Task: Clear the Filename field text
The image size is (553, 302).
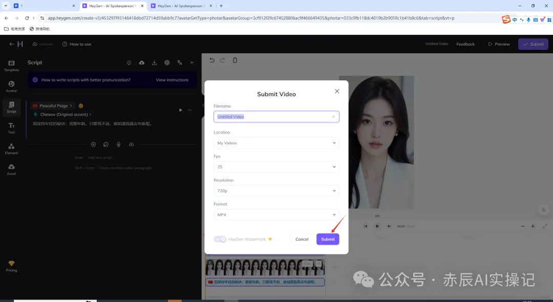Action: 333,117
